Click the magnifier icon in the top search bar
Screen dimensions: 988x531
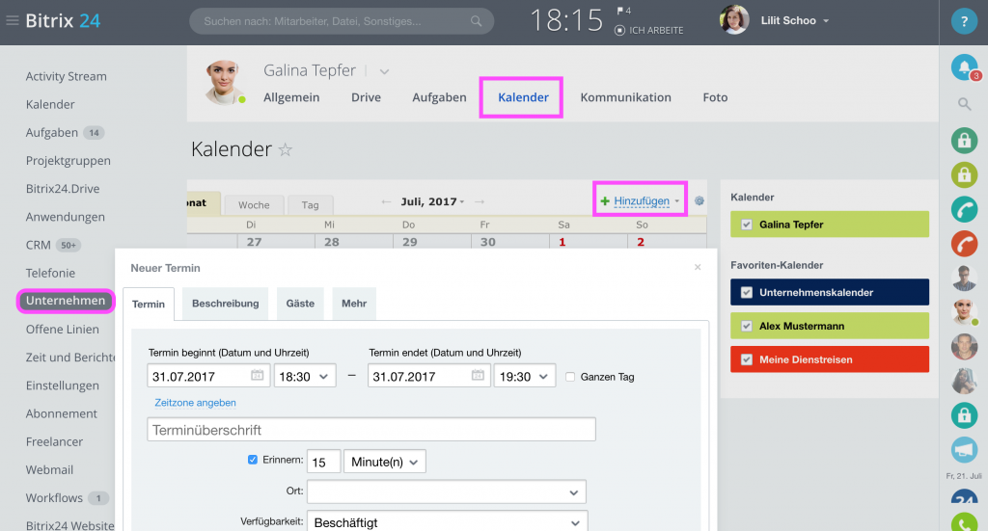tap(477, 21)
